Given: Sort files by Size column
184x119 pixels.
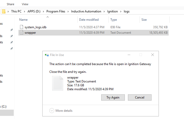Looking at the screenshot, I should pyautogui.click(x=144, y=20).
